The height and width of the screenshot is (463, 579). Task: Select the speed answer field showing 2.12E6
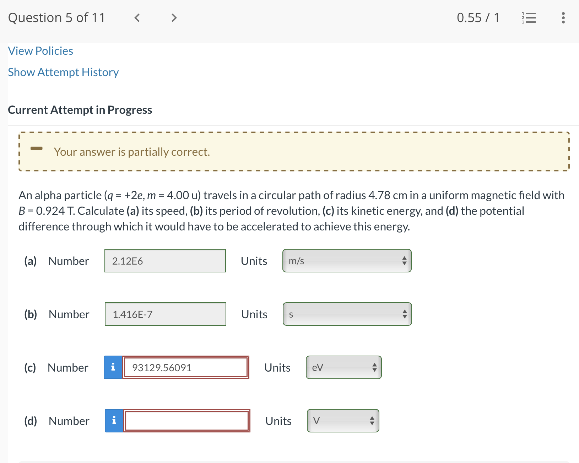(x=165, y=261)
